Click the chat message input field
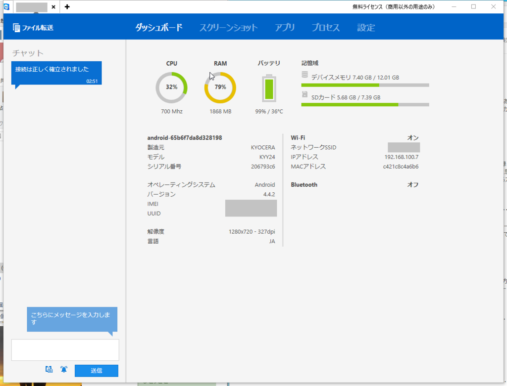This screenshot has height=386, width=507. point(65,349)
